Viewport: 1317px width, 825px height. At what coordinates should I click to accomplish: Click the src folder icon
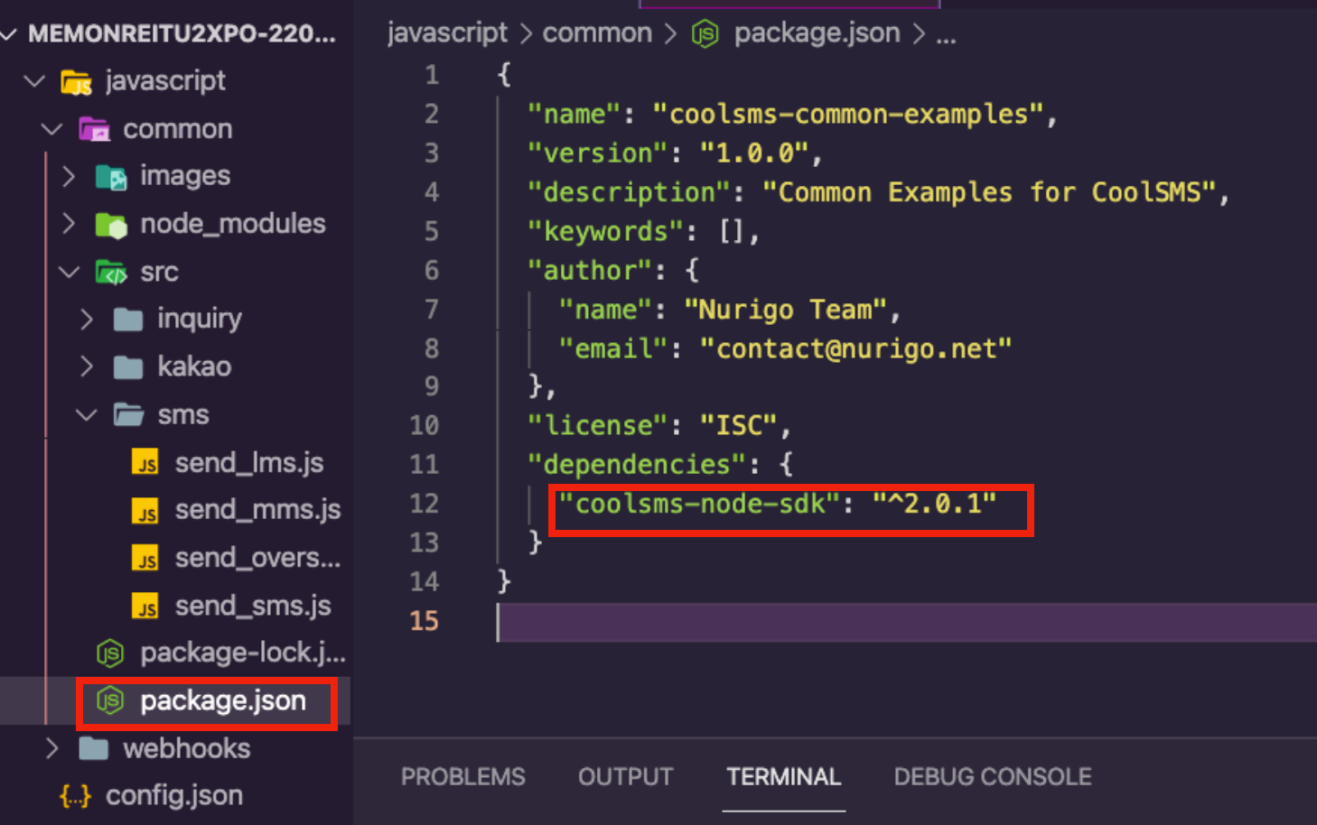[x=111, y=272]
